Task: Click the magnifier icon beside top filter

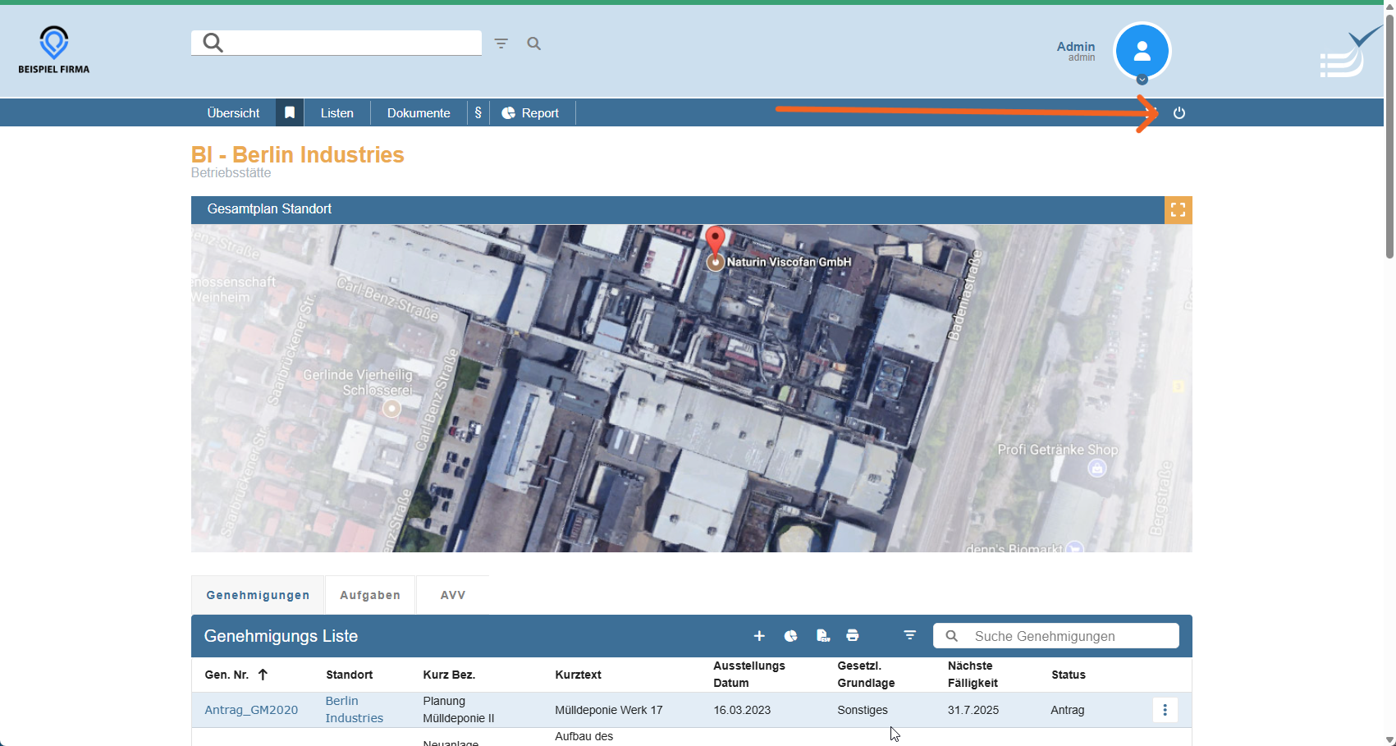Action: pyautogui.click(x=533, y=43)
